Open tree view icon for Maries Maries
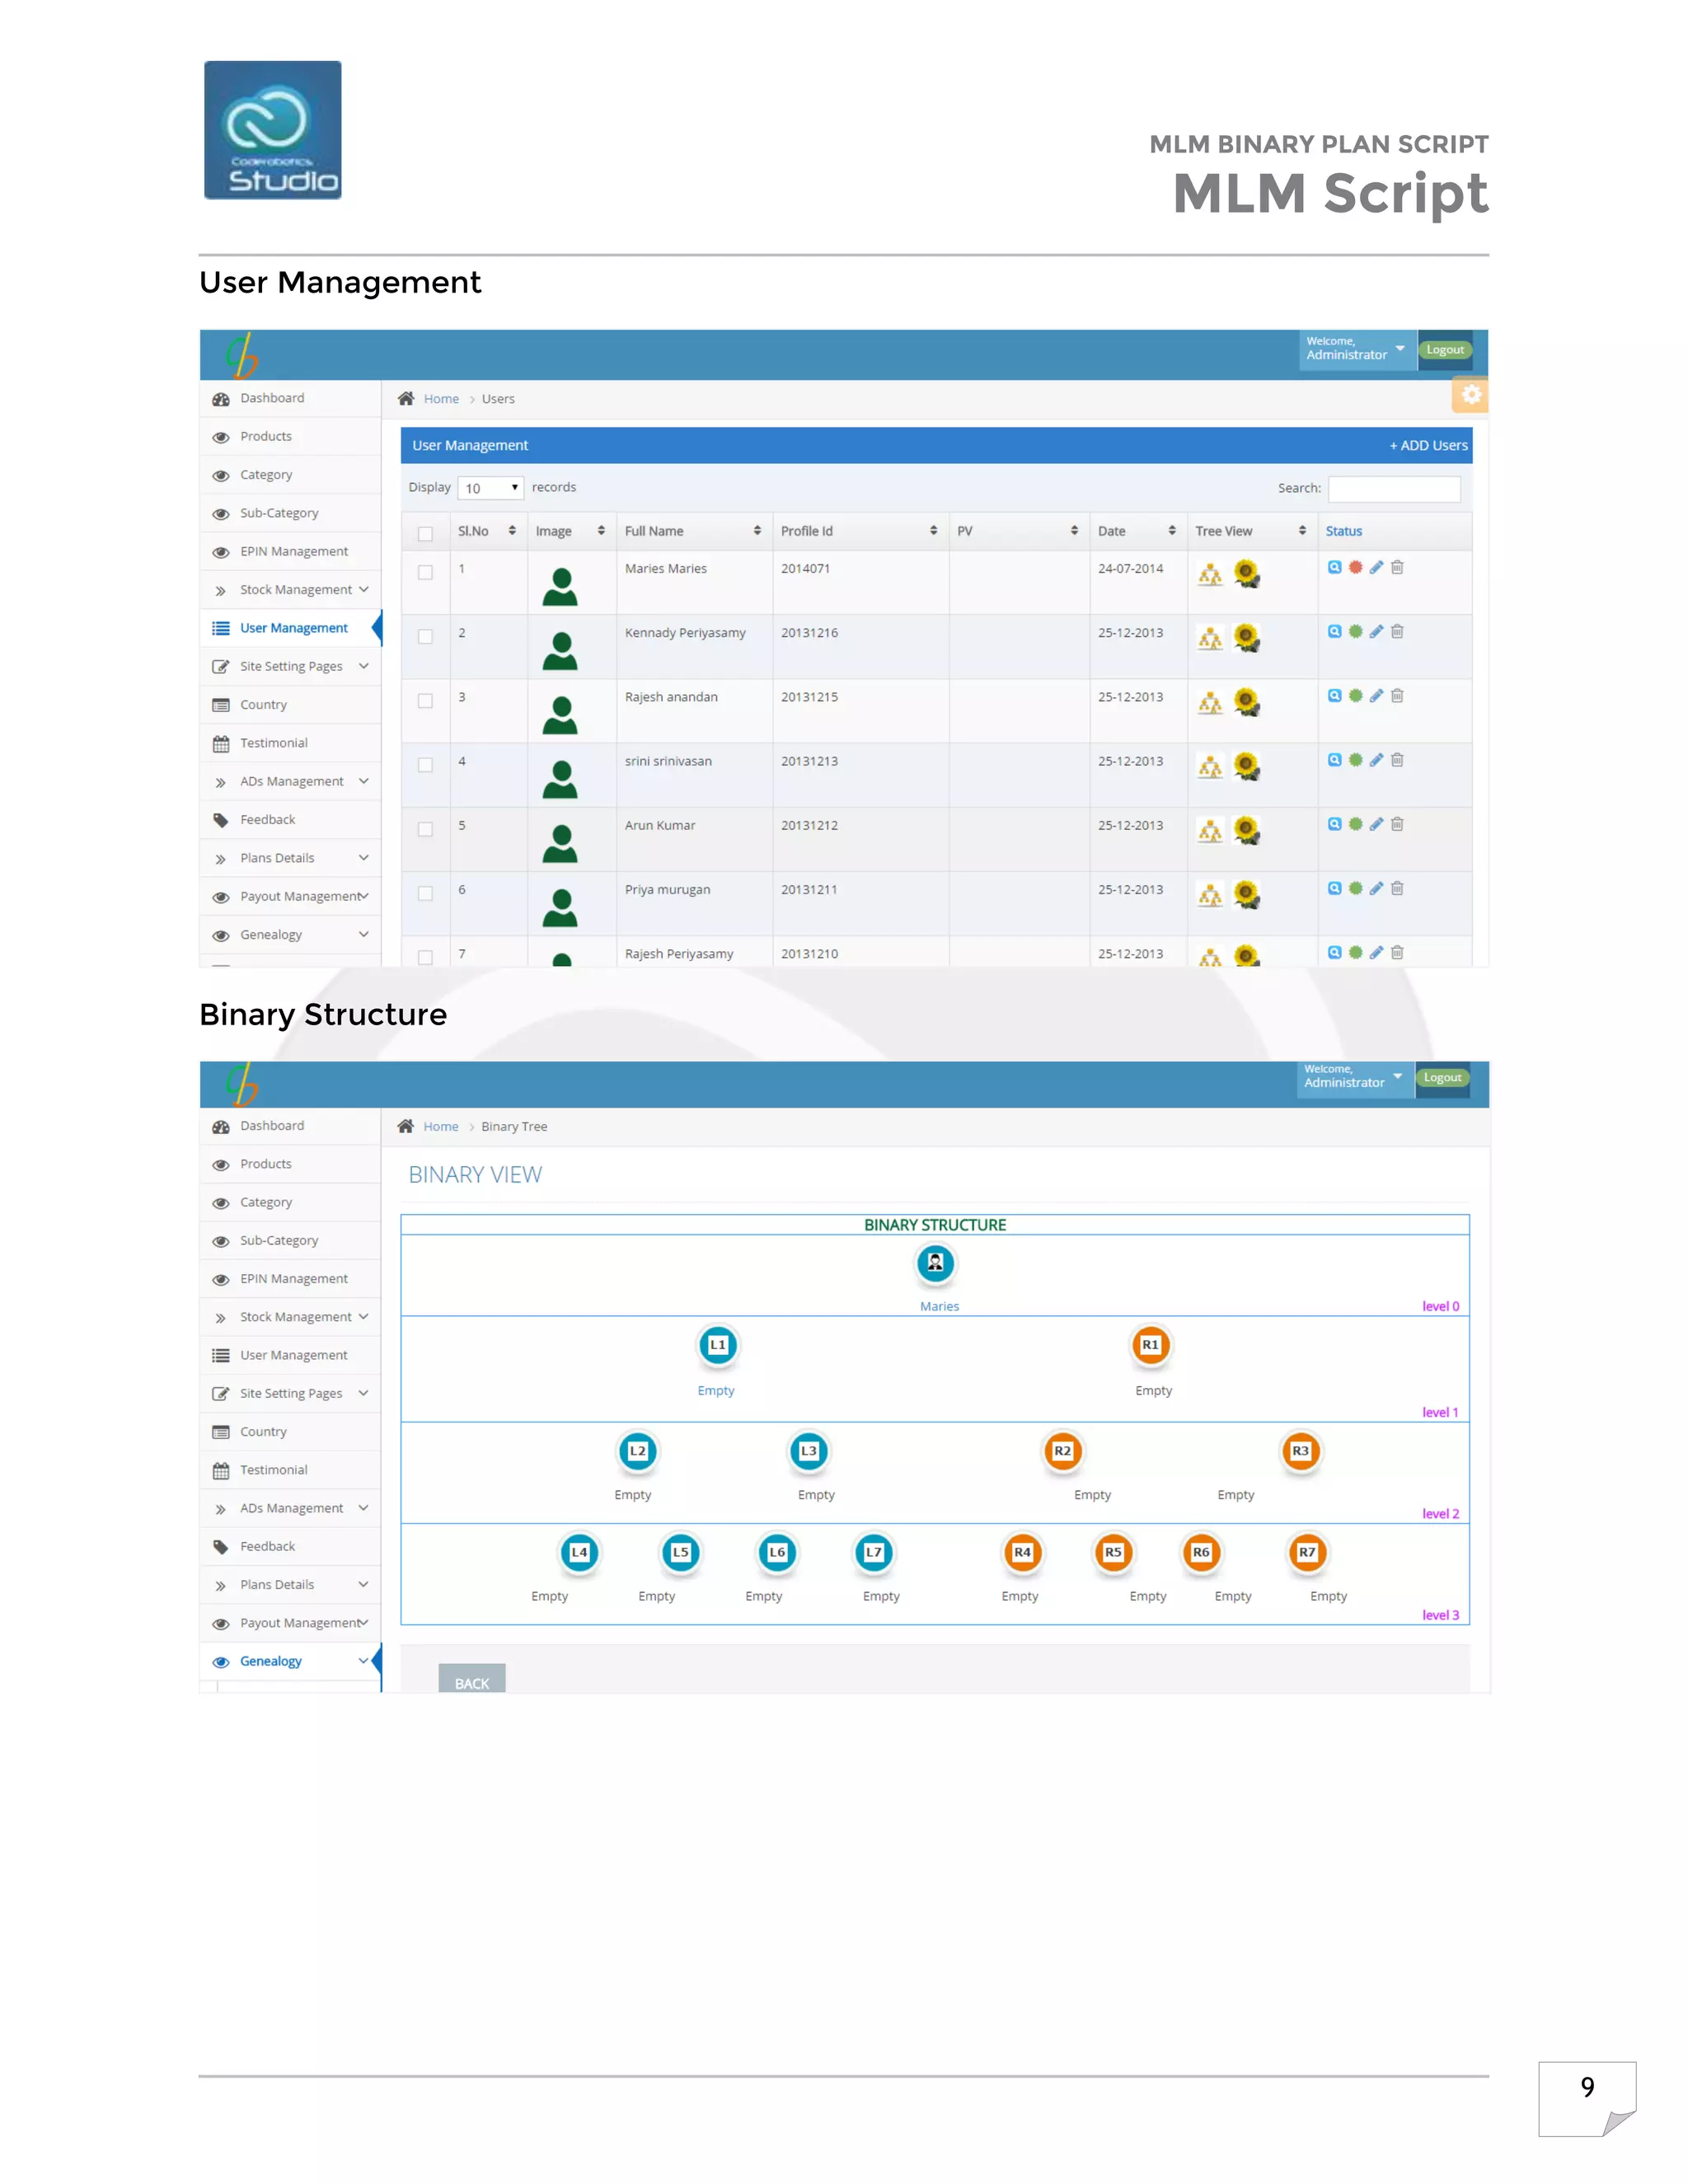1688x2184 pixels. pyautogui.click(x=1210, y=575)
